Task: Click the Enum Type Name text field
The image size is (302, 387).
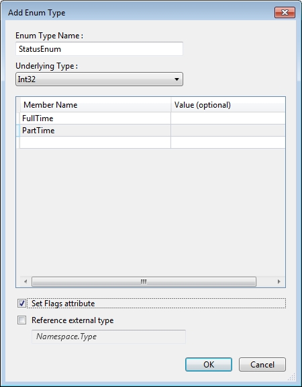Action: (x=99, y=49)
